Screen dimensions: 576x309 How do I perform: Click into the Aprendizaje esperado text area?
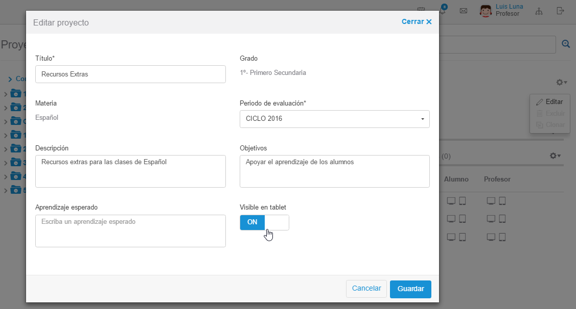click(x=130, y=231)
